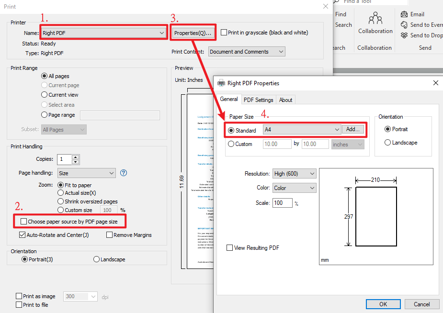Close the Right PDF Properties dialog
Screen dimensions: 443x313
click(x=436, y=83)
